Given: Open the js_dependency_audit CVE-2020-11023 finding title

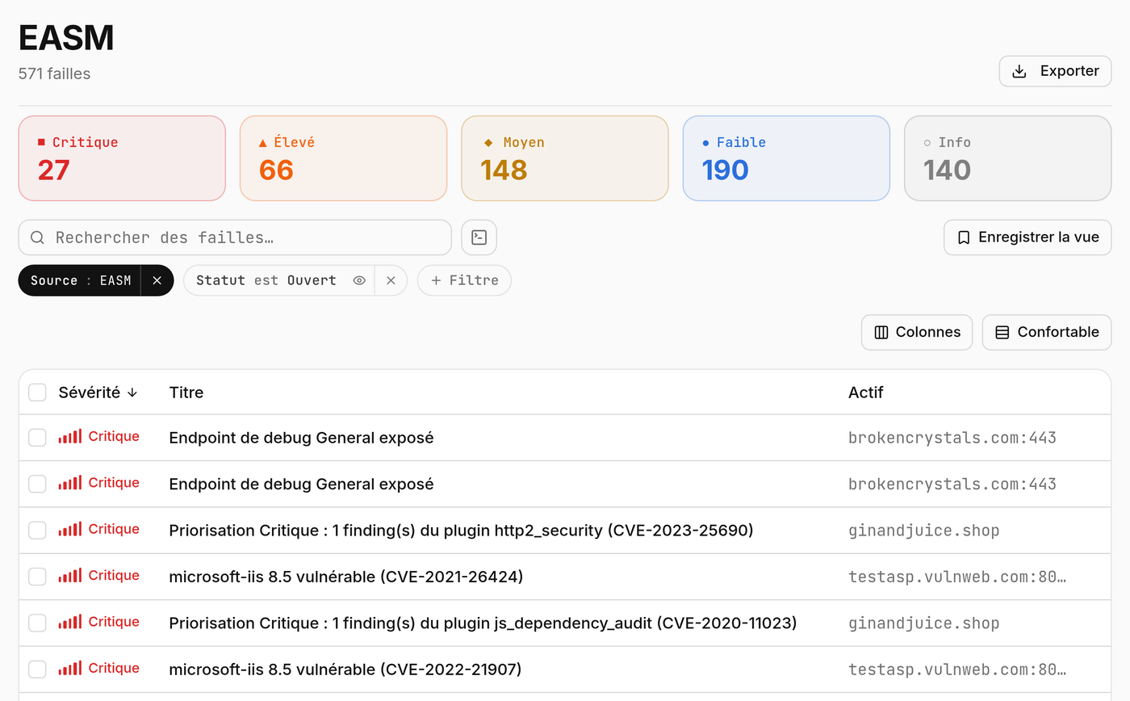Looking at the screenshot, I should point(483,623).
